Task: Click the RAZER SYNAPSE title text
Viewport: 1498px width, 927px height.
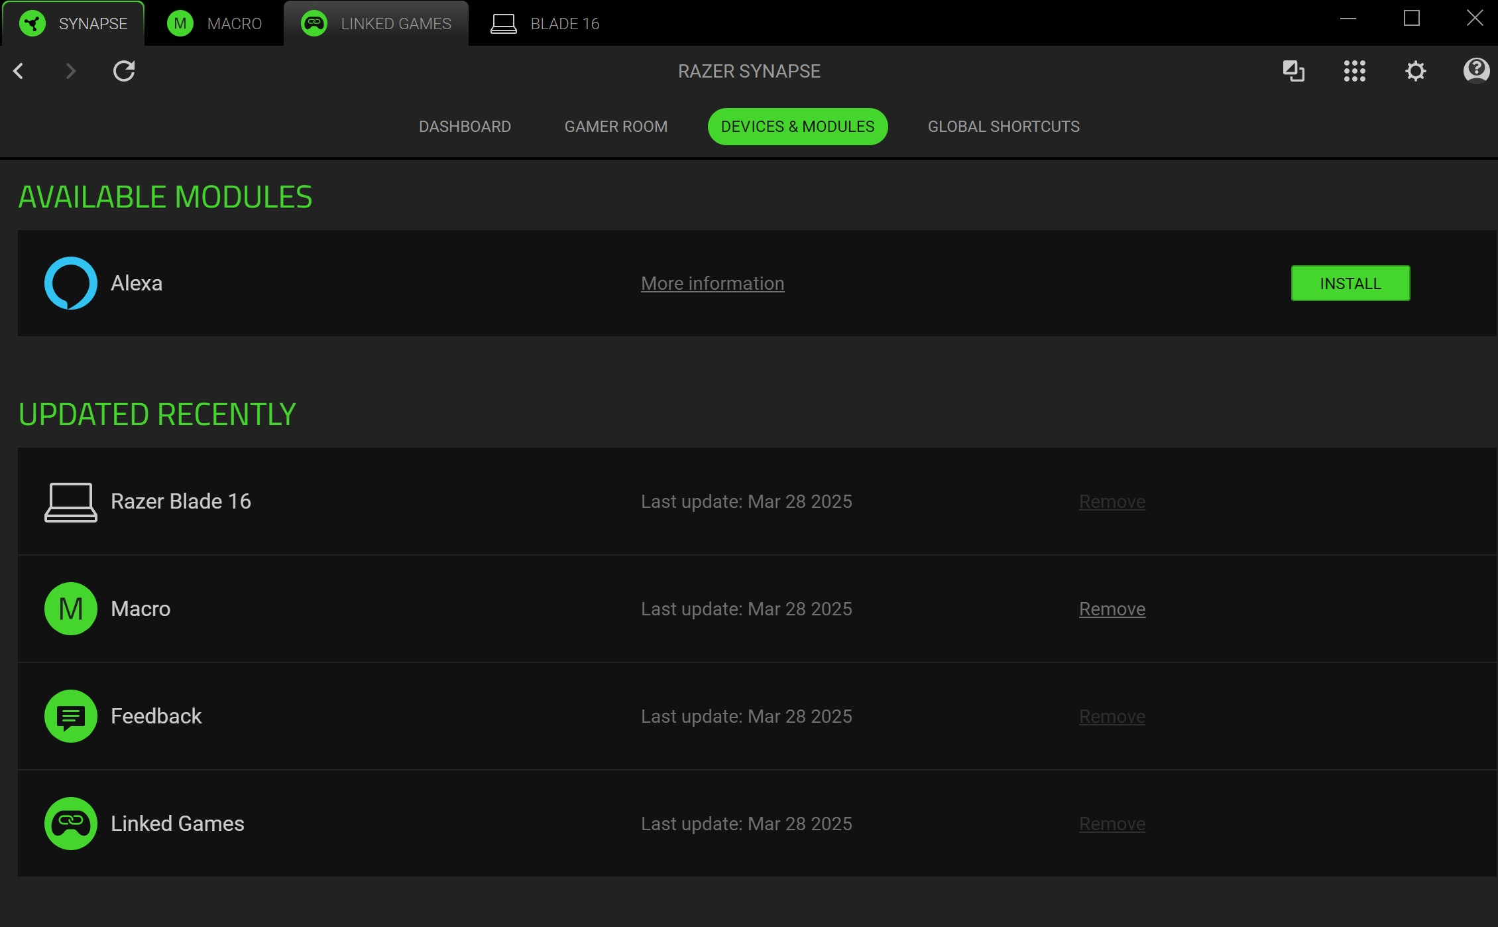Action: (749, 71)
